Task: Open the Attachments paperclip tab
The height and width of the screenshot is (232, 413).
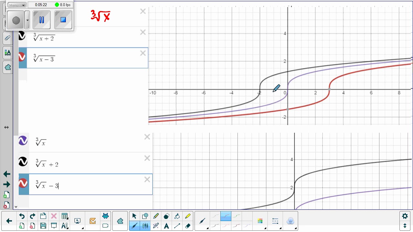Action: pos(7,38)
